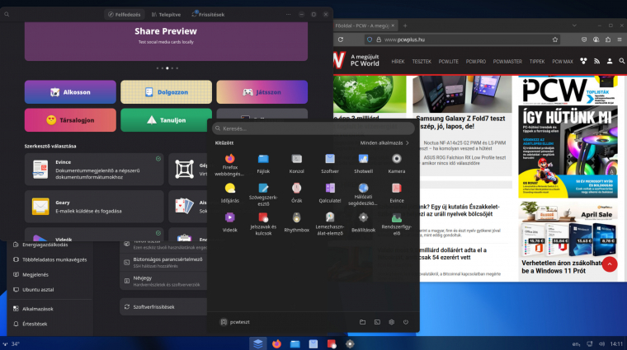
Task: Open PCW.PRO menu on PC World site
Action: click(475, 62)
